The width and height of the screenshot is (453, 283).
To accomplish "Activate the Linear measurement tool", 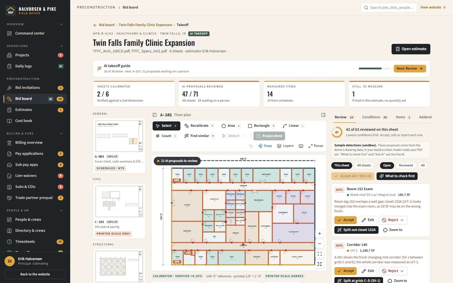I will [294, 126].
